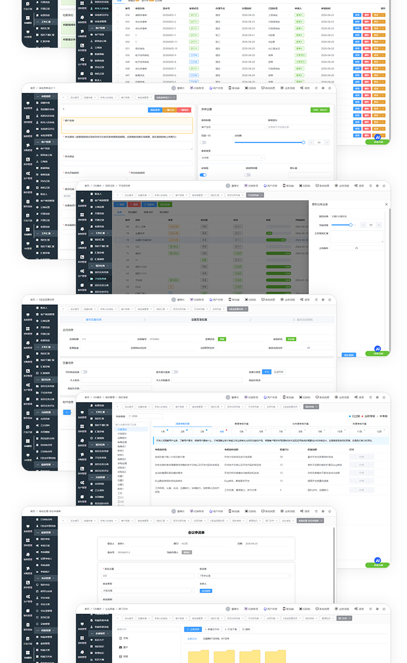Select 系统管理 module icon in form design sidebar
Screen dimensions: 407x663
28,104
